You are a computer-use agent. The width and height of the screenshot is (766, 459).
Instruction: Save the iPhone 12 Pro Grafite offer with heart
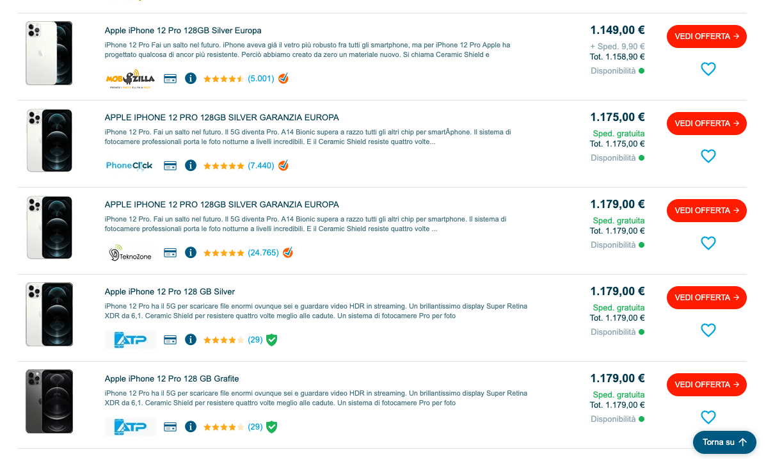[x=708, y=417]
